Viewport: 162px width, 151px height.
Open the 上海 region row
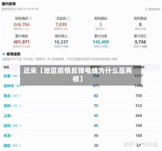coord(81,116)
